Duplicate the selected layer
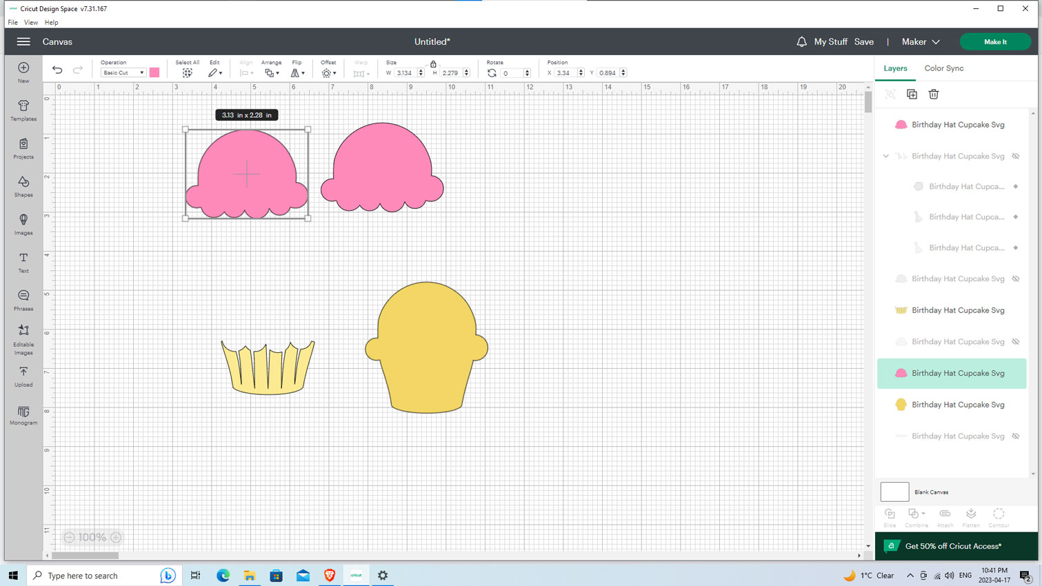 click(x=912, y=94)
